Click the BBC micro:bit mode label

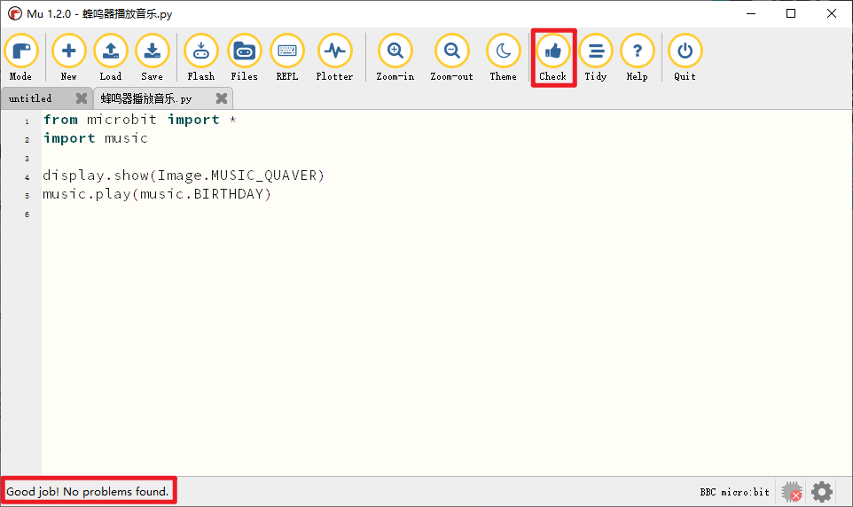click(734, 492)
